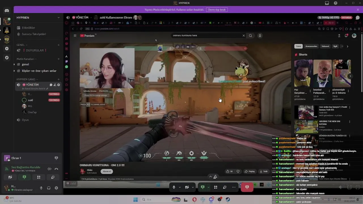Select the İlgili filter chip
363x204 pixels.
pos(335,46)
